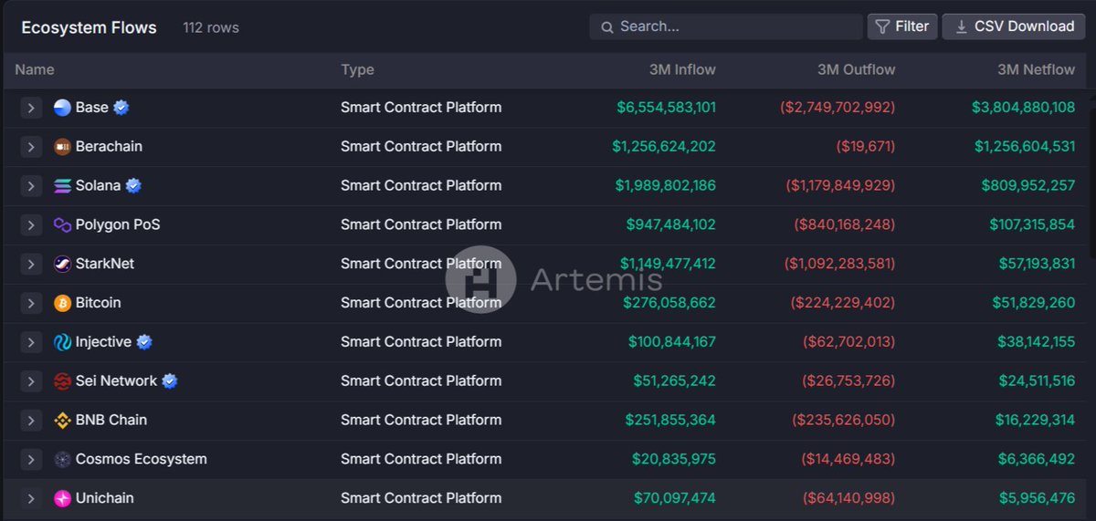Click the Bitcoin logo icon
This screenshot has width=1096, height=521.
62,303
